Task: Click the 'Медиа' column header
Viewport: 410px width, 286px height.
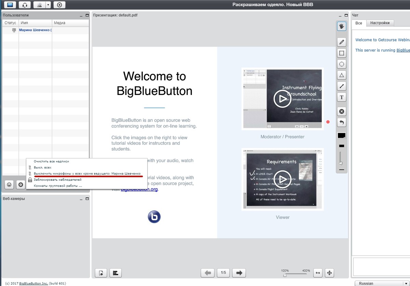Action: coord(70,23)
